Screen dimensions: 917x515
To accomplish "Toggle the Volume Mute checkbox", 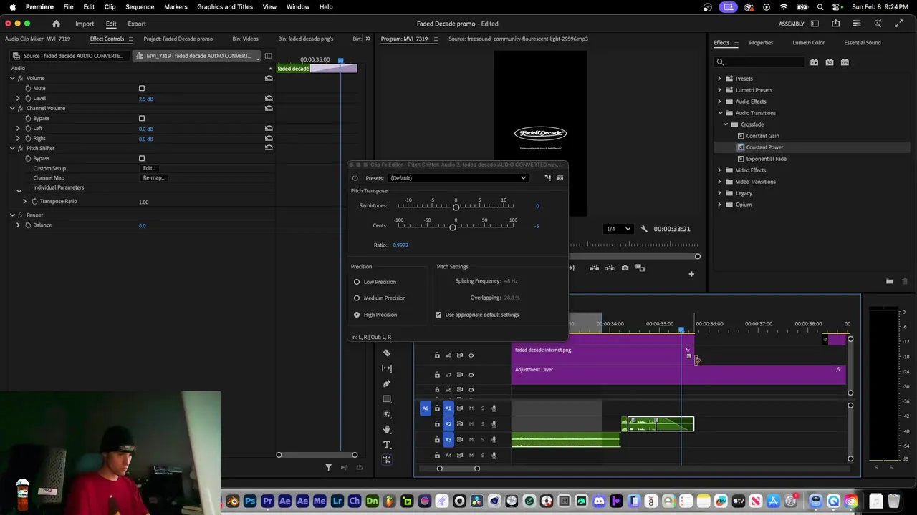I will tap(142, 88).
